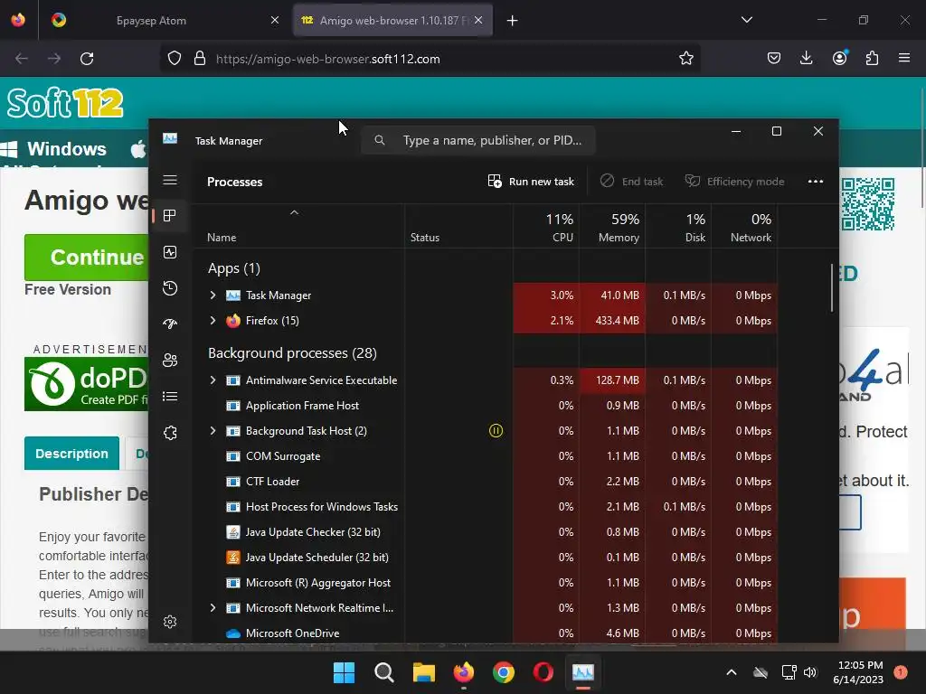The width and height of the screenshot is (926, 694).
Task: Open Performance page icon in Task Manager sidebar
Action: point(170,253)
